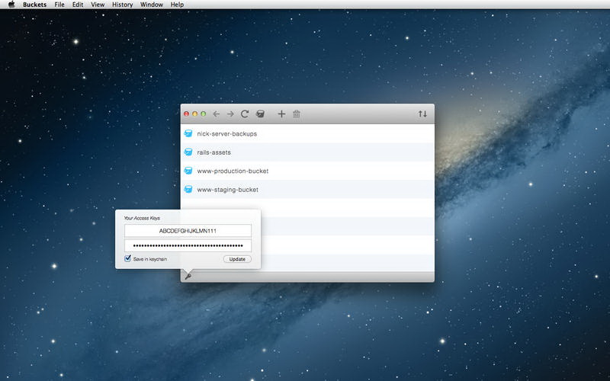The width and height of the screenshot is (610, 381).
Task: Click the bucket icon in the toolbar
Action: (260, 114)
